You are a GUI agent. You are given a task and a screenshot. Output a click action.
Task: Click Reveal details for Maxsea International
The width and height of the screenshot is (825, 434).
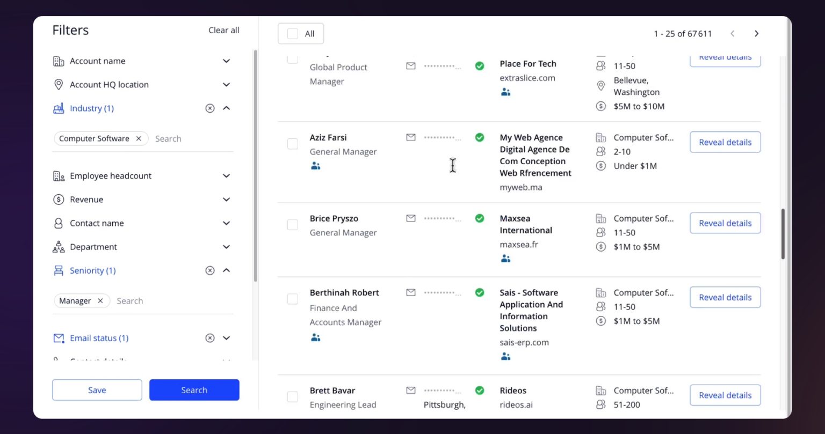pyautogui.click(x=725, y=223)
